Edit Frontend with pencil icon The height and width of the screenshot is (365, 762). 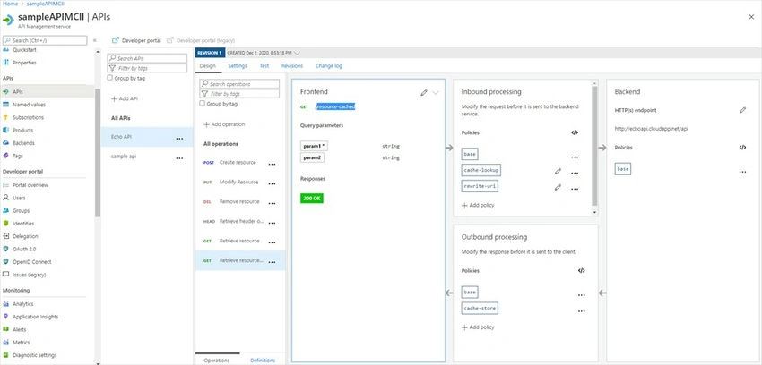(424, 92)
